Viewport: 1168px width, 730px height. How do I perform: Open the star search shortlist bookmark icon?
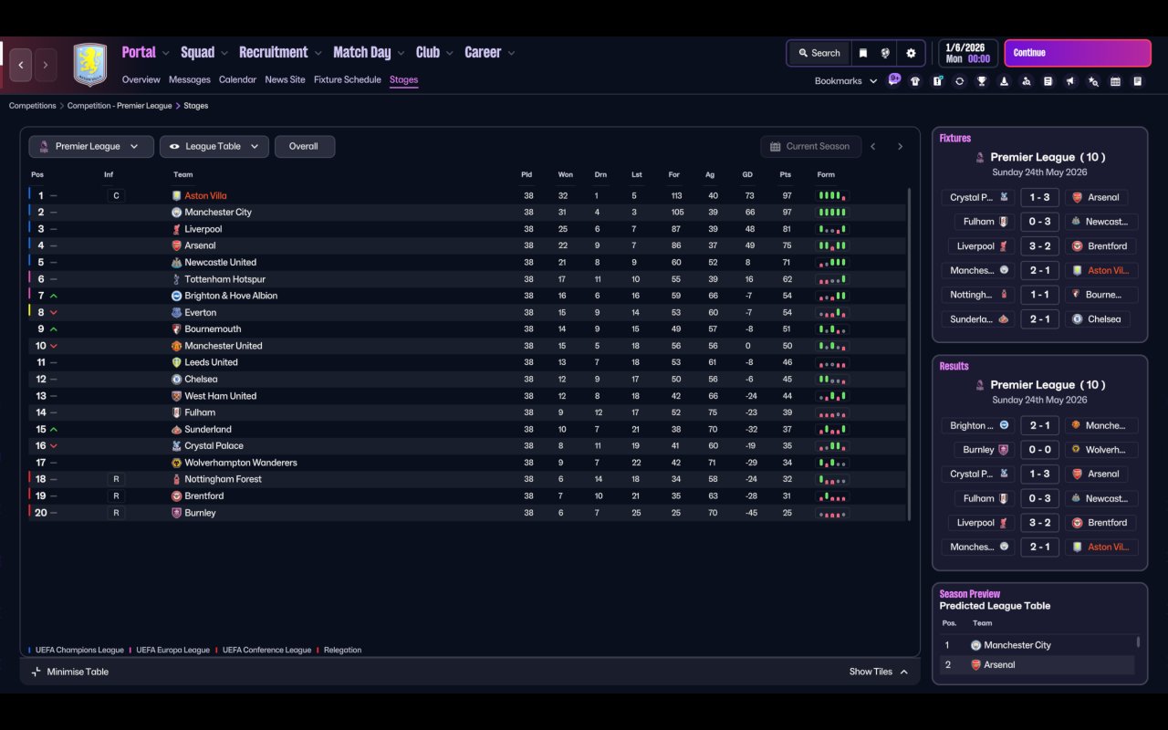click(x=1093, y=81)
